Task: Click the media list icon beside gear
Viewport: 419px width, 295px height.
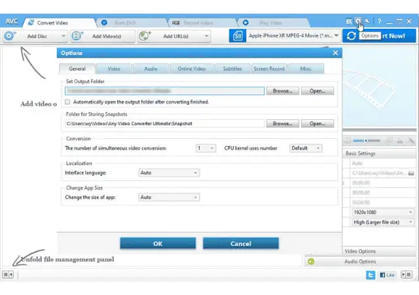Action: [348, 22]
